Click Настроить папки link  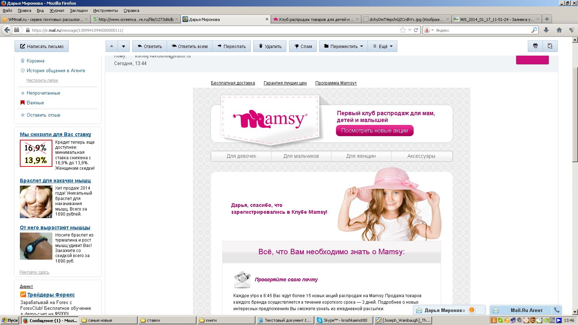point(42,81)
